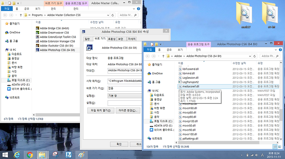This screenshot has width=285, height=159.
Task: Click the Target path input field
Action: click(x=125, y=70)
